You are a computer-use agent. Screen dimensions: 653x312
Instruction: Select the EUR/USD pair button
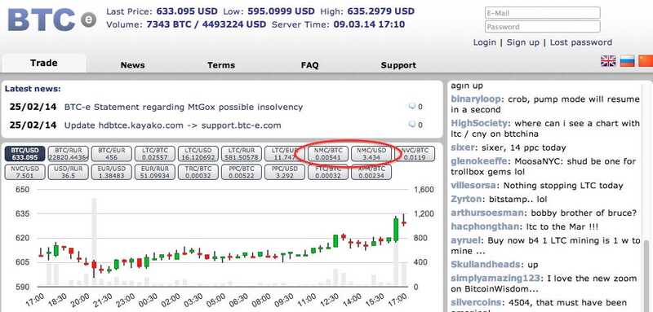click(112, 172)
